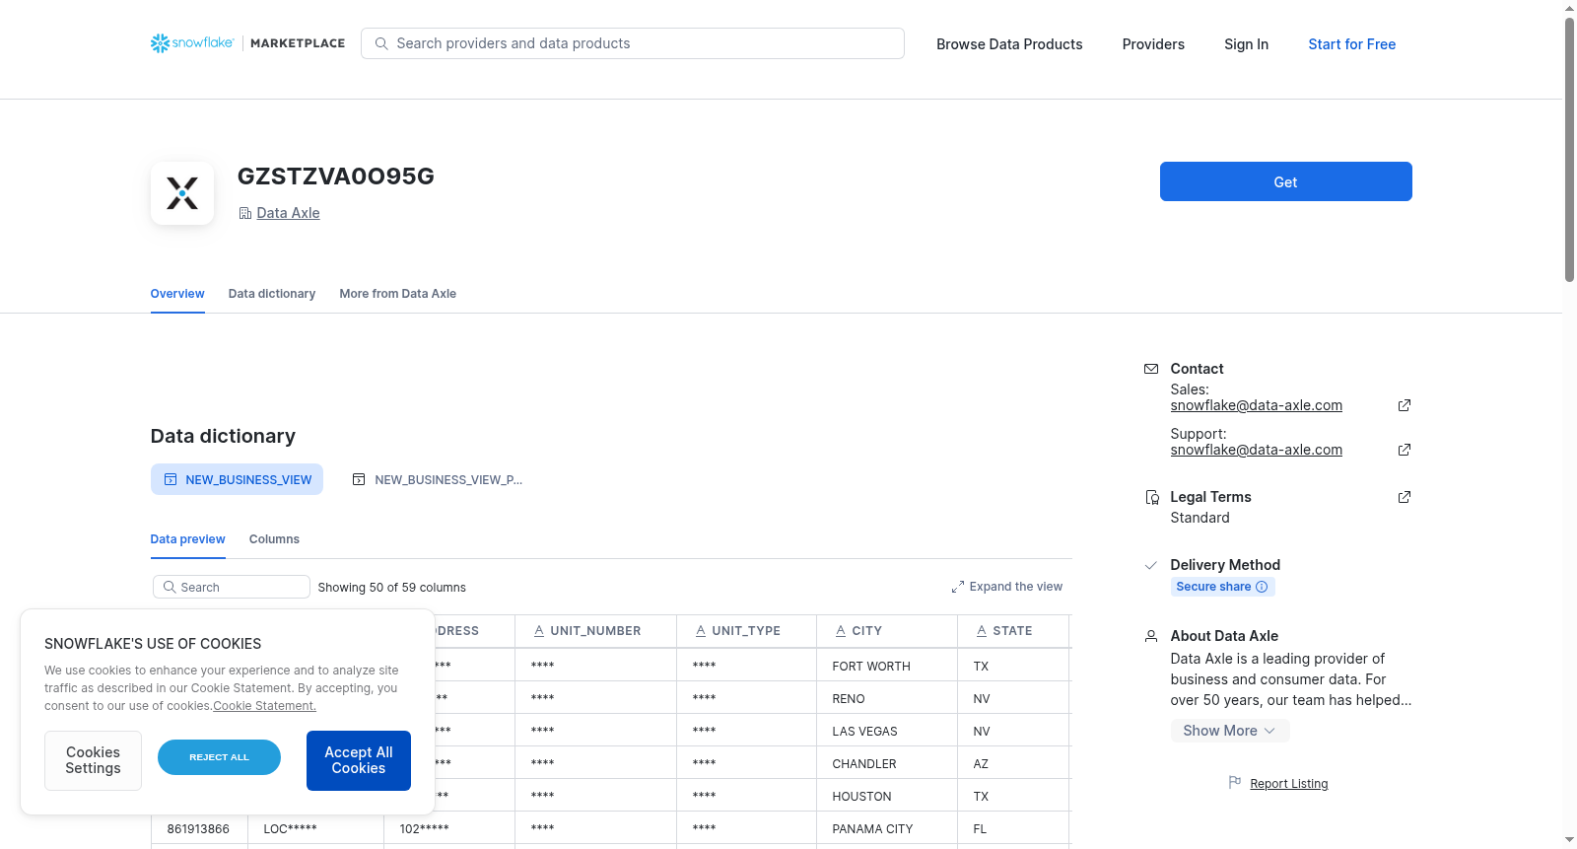Click the magnifier icon in table search

pyautogui.click(x=170, y=587)
